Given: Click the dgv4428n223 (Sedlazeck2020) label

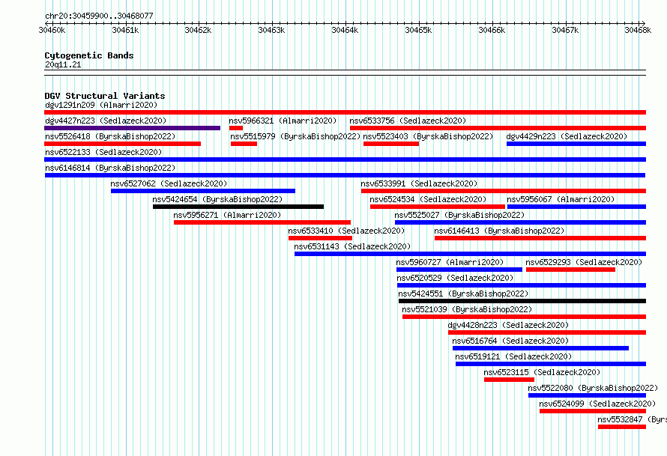Looking at the screenshot, I should coord(508,325).
